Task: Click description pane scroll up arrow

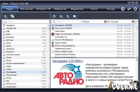Action: click(137, 59)
